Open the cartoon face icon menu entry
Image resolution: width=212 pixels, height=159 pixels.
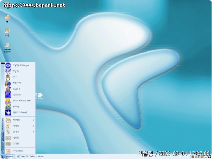click(x=20, y=77)
